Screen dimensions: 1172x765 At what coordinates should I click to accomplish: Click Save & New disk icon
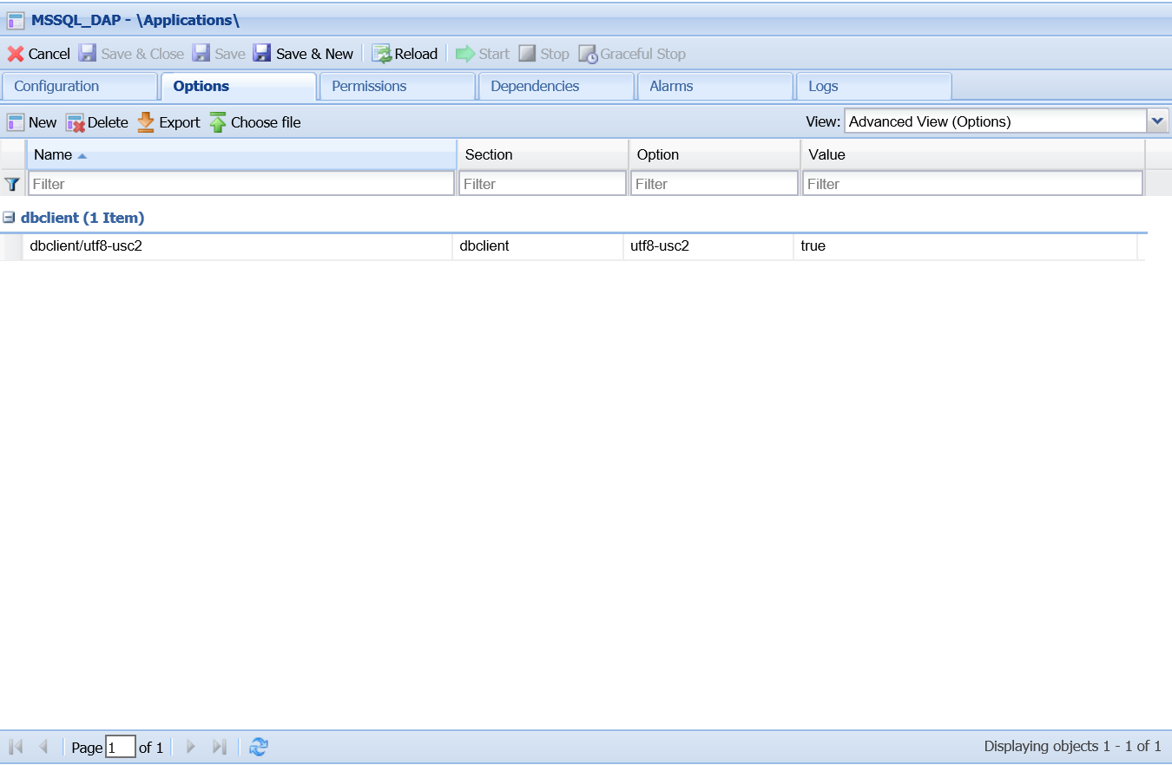click(x=262, y=54)
